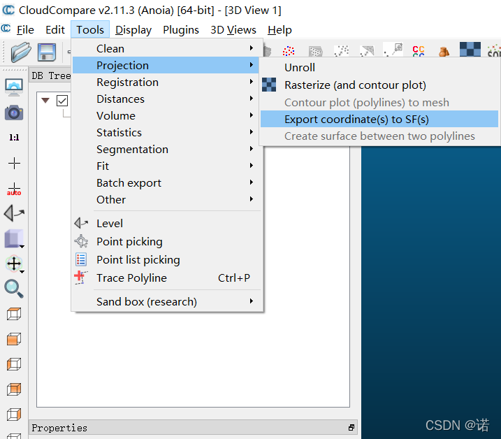The height and width of the screenshot is (439, 501).
Task: Expand Sand box (research) submenu
Action: tap(167, 301)
